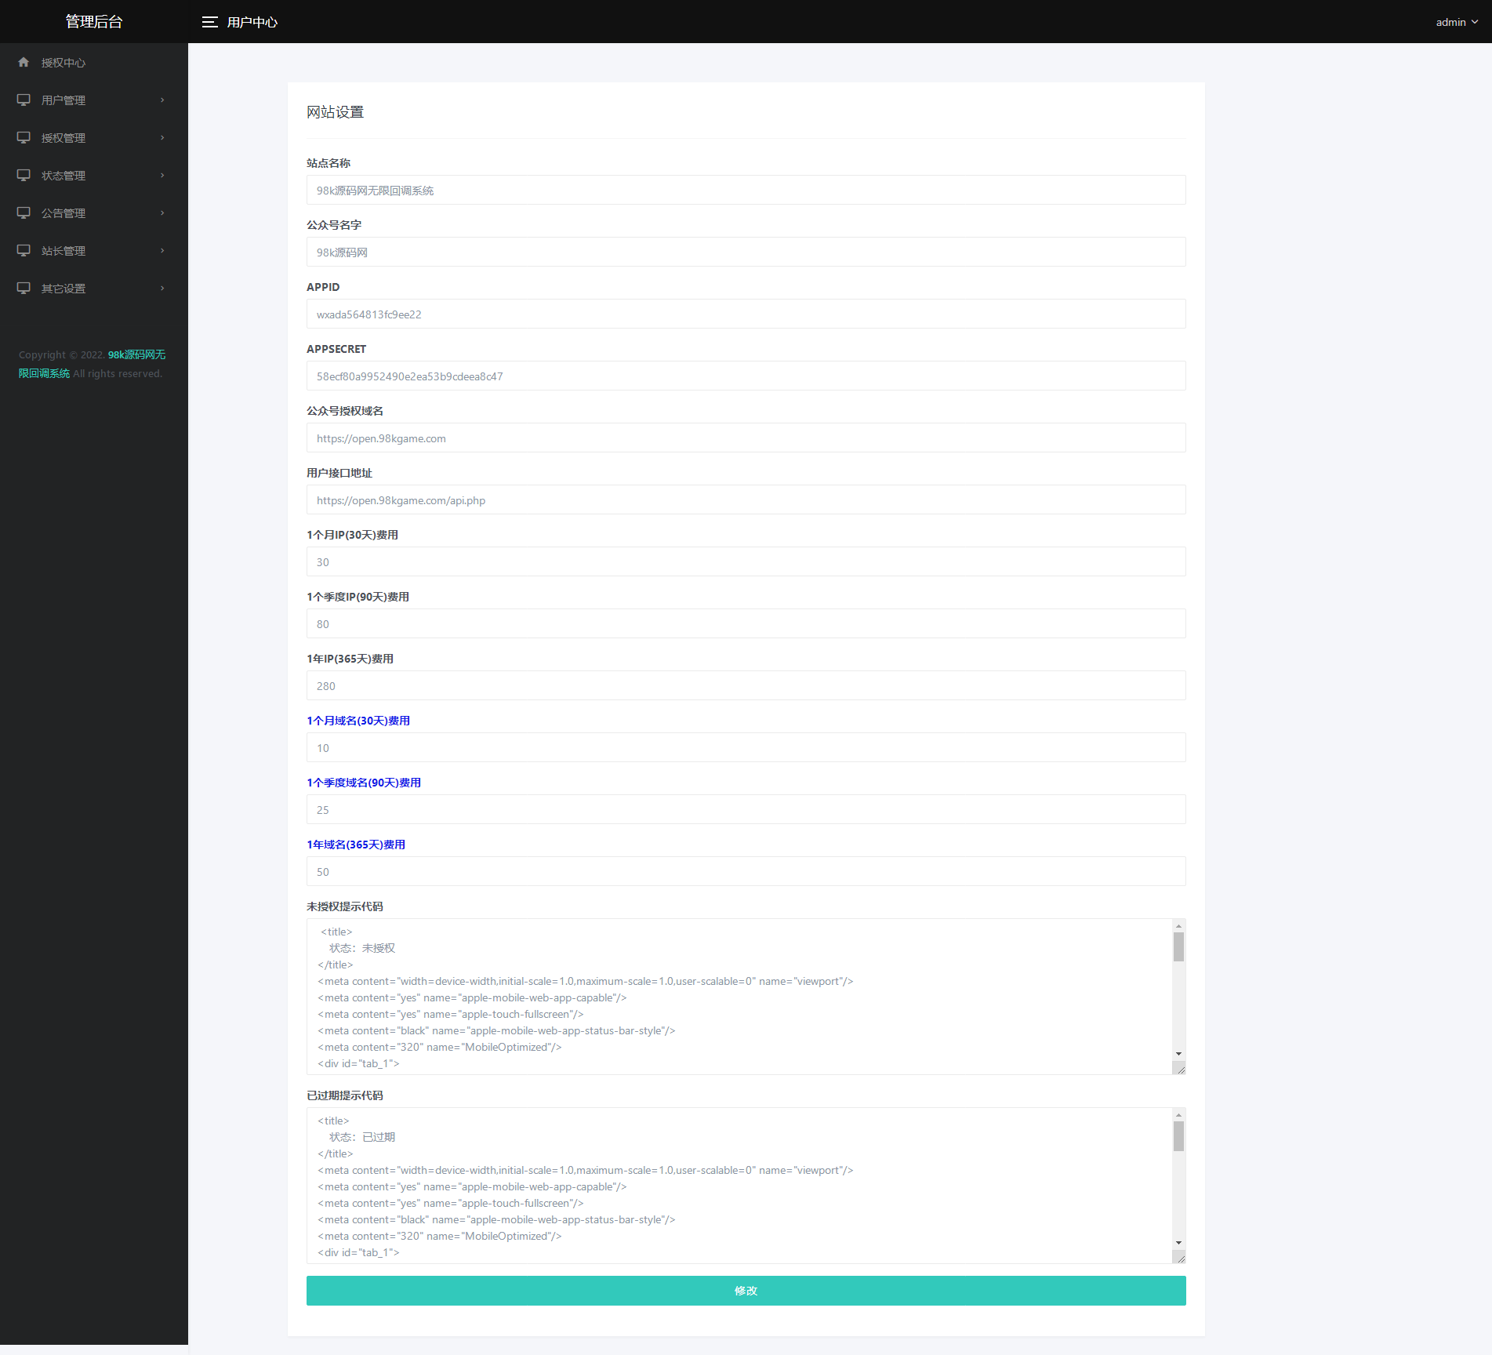Open the admin account dropdown
This screenshot has height=1355, width=1492.
(1456, 22)
